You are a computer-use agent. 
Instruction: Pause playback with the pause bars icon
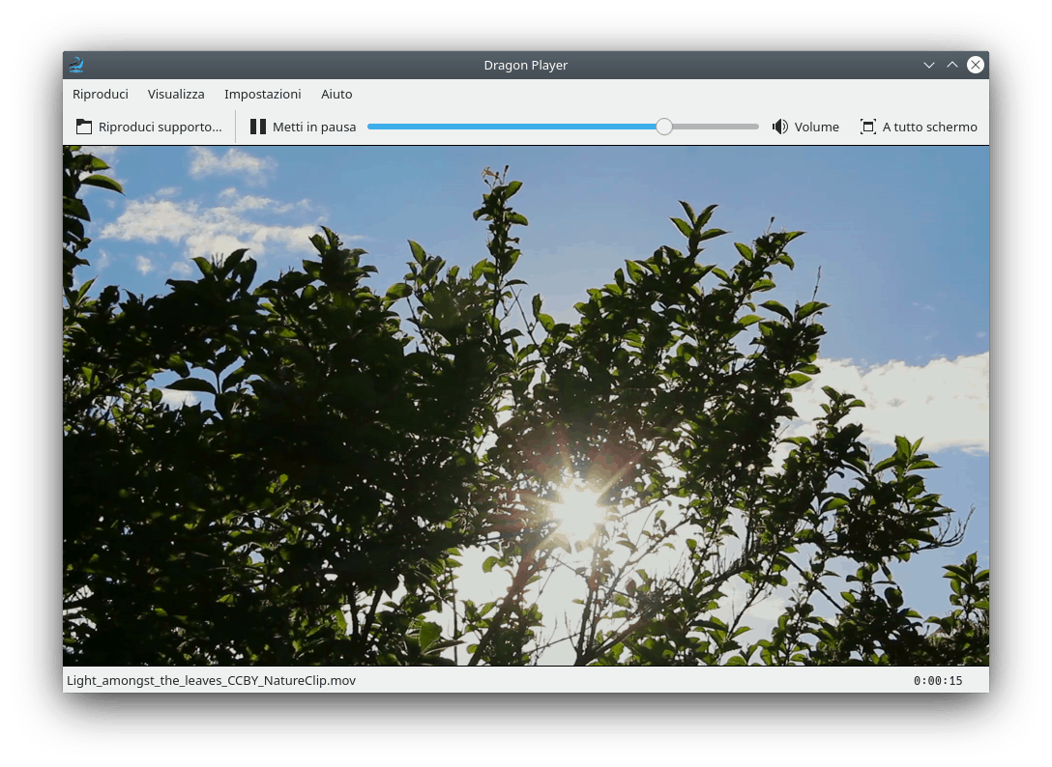(x=258, y=127)
